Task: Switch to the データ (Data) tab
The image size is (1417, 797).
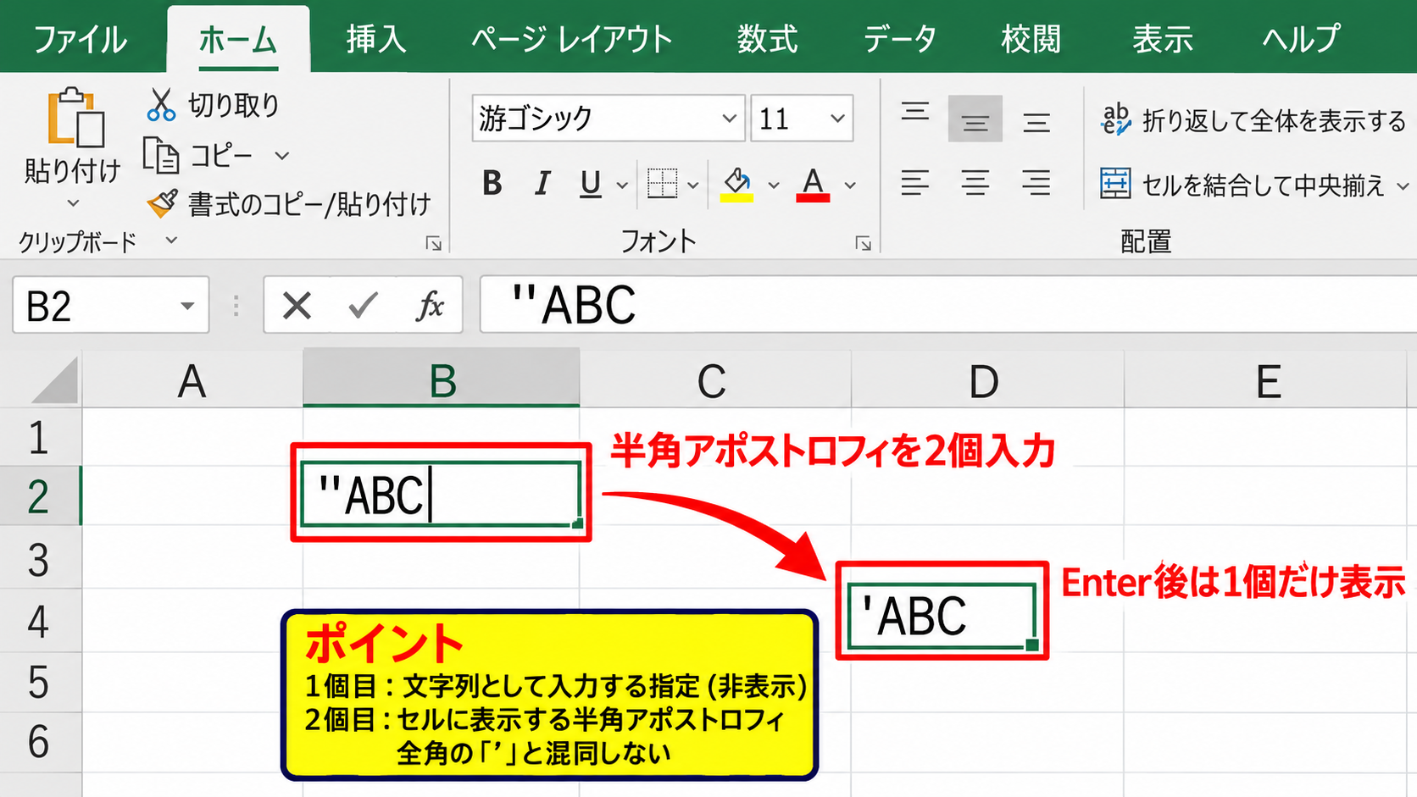Action: click(x=900, y=39)
